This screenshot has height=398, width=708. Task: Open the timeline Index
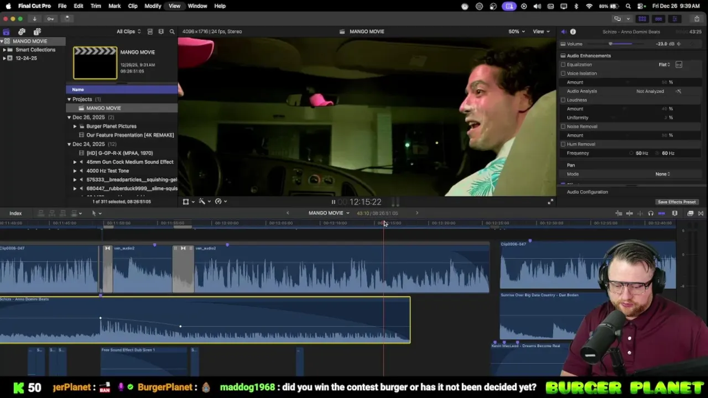(x=15, y=213)
